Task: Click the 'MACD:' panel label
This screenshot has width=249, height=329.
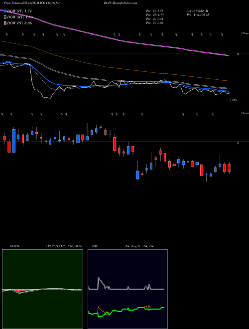Action: [15, 246]
